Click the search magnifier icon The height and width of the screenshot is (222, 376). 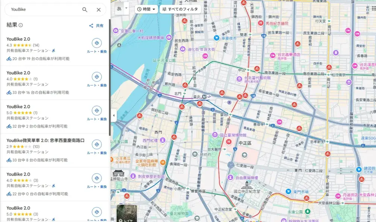click(85, 10)
